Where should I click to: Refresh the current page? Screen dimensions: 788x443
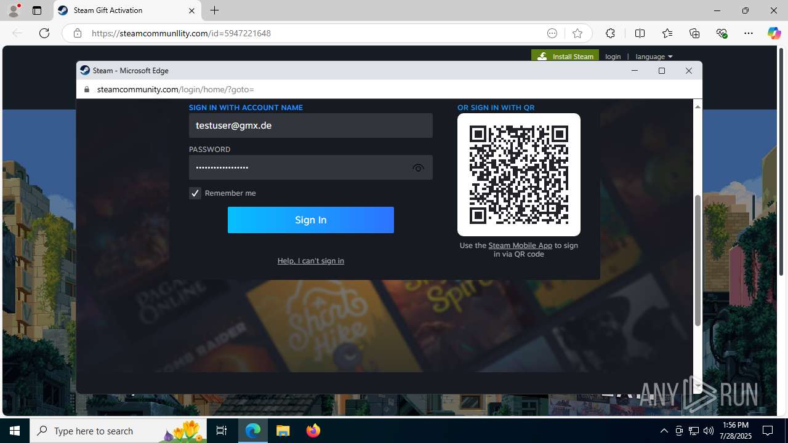coord(44,33)
